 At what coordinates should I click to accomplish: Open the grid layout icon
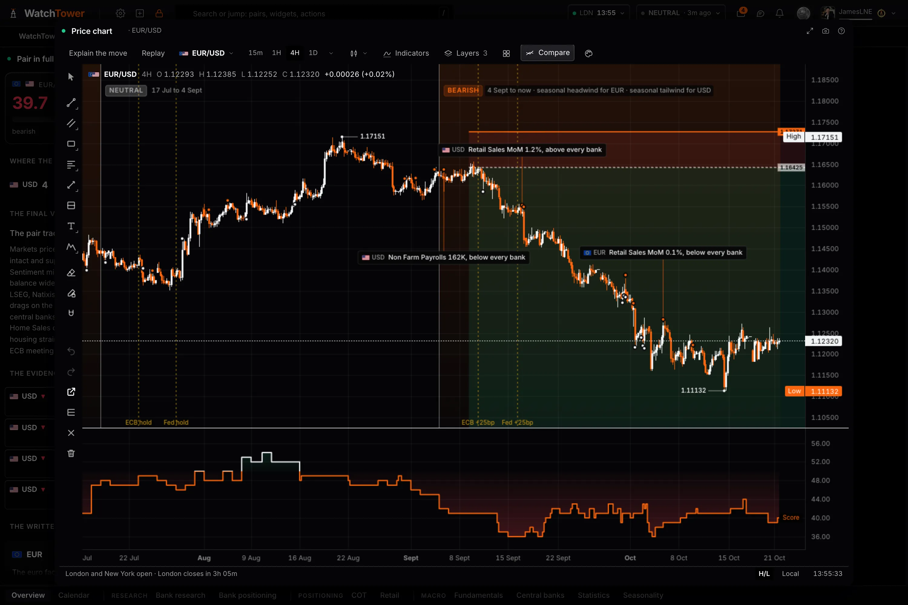click(x=506, y=53)
